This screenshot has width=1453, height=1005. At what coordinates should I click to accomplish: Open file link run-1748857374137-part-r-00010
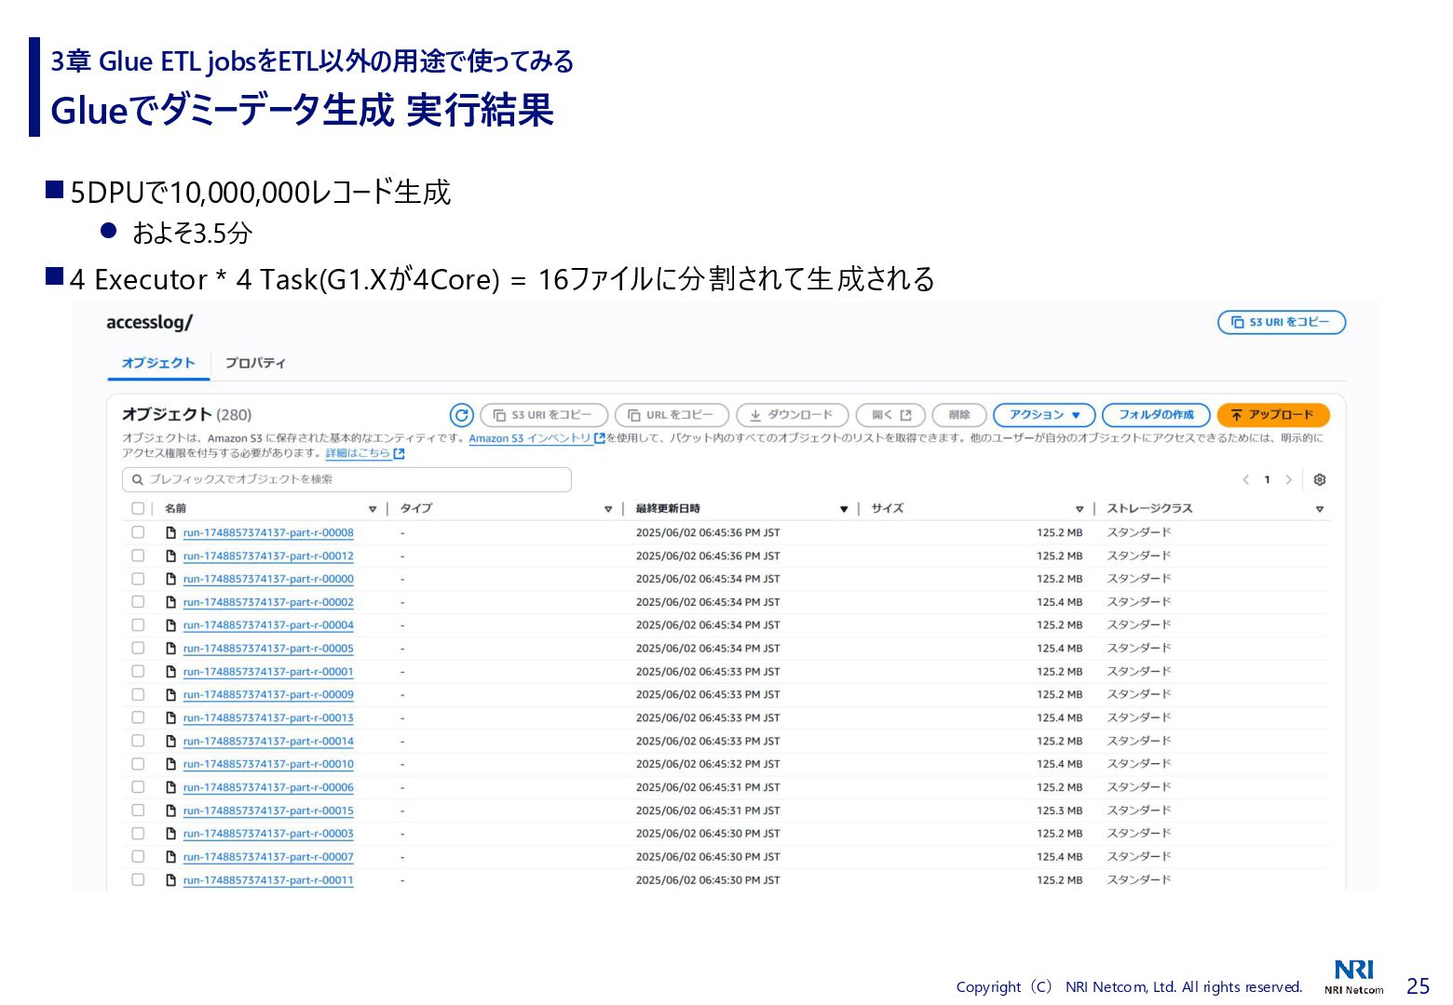pos(268,764)
